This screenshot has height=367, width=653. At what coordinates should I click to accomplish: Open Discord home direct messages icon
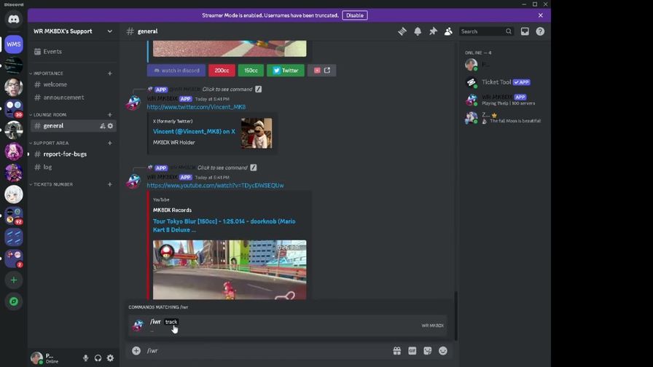pos(14,19)
